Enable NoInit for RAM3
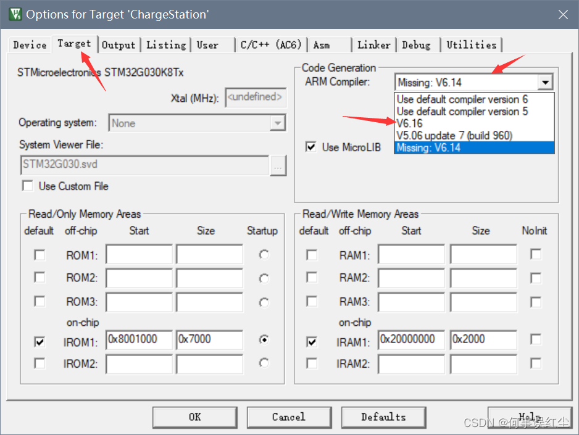This screenshot has height=435, width=579. (x=536, y=302)
